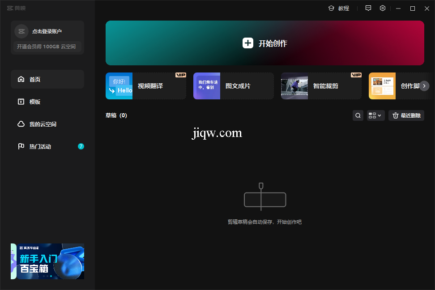Viewport: 435px width, 290px height.
Task: Open the feedback message icon in title bar
Action: coord(368,8)
